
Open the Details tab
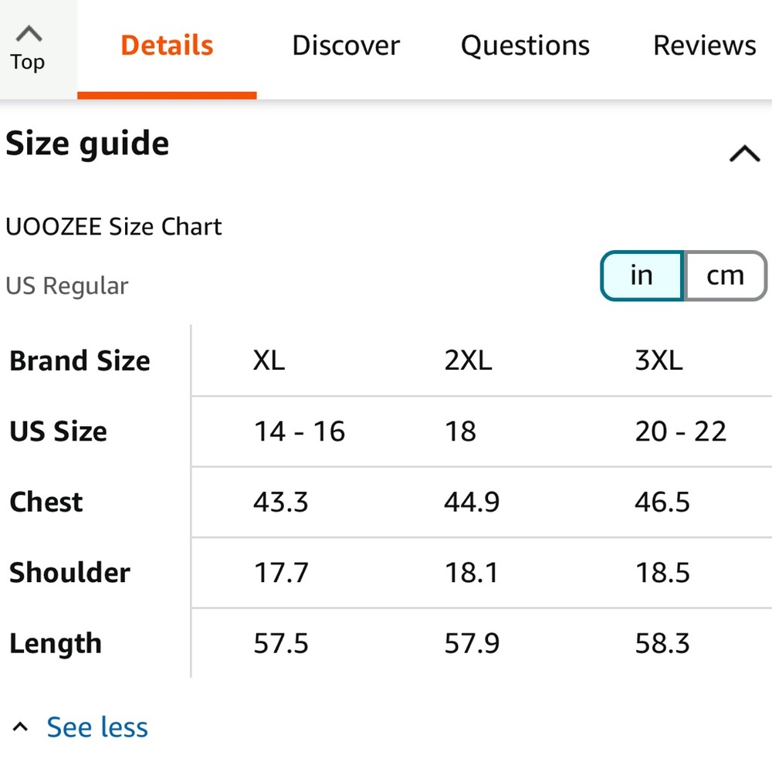[x=167, y=46]
